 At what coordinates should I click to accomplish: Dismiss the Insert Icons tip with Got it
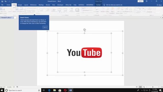pos(45,27)
